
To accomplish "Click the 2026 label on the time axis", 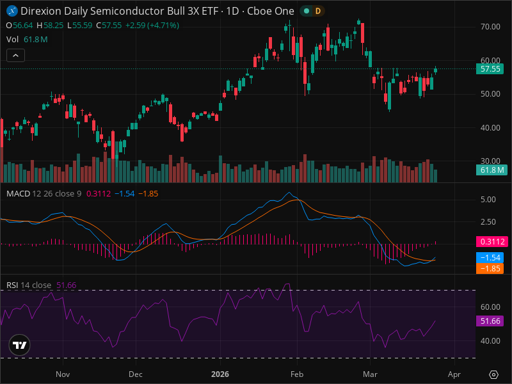I will click(220, 374).
